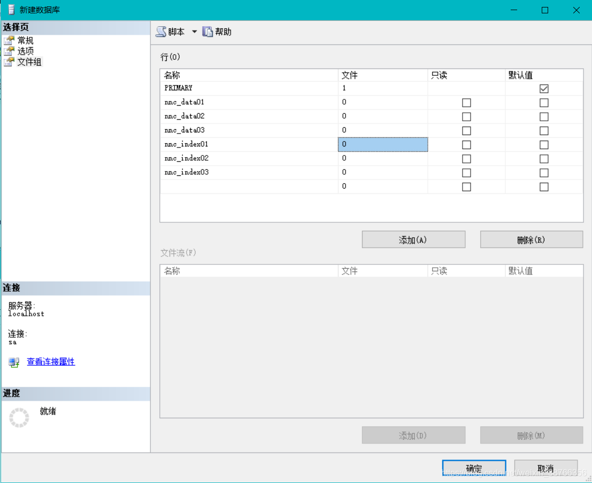Cancel the dialog with 取消
This screenshot has width=592, height=483.
[x=545, y=469]
